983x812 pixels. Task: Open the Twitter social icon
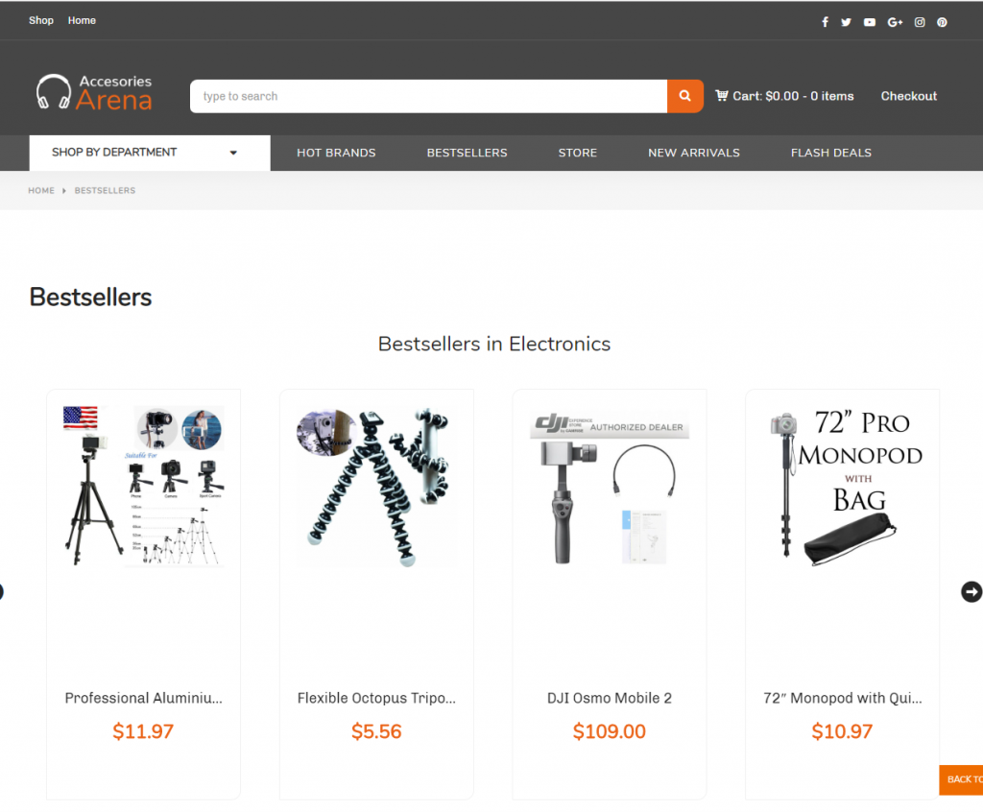pyautogui.click(x=846, y=22)
